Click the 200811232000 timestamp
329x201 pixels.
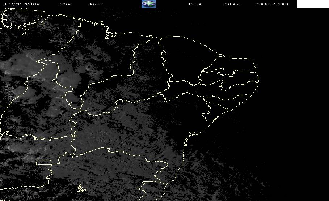(x=273, y=4)
